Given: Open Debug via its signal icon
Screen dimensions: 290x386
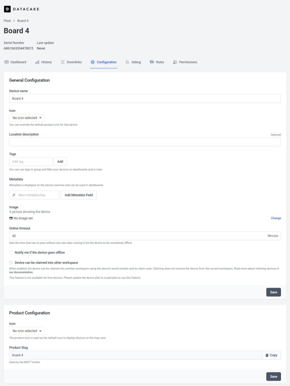Looking at the screenshot, I should click(x=128, y=62).
